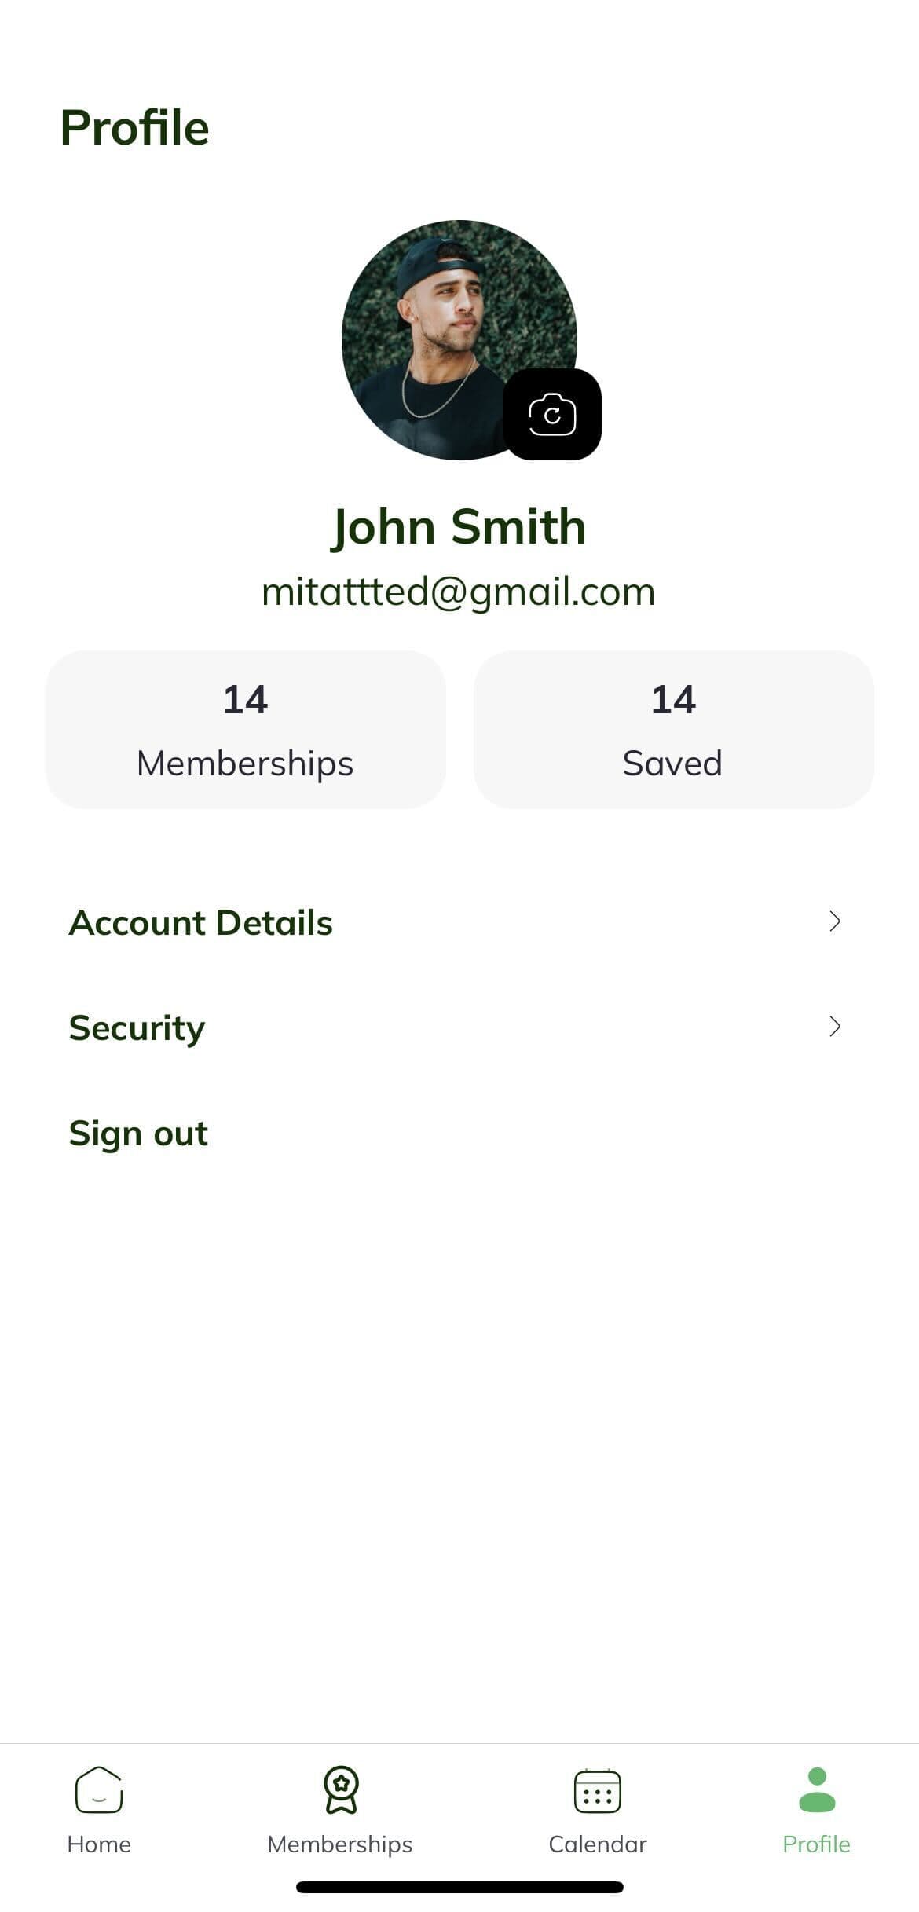Open the 14 Saved stat card

pos(673,730)
